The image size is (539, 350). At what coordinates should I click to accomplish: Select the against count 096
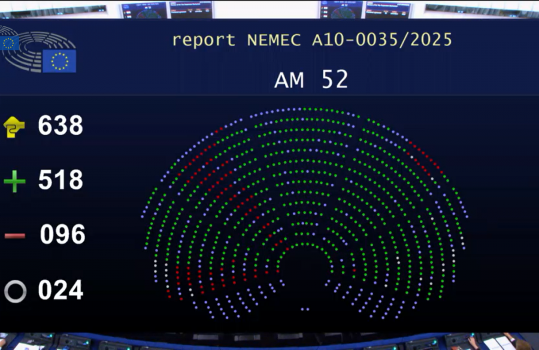pyautogui.click(x=62, y=235)
